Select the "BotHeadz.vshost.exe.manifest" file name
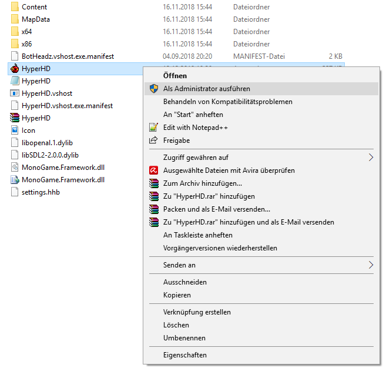 pos(68,56)
